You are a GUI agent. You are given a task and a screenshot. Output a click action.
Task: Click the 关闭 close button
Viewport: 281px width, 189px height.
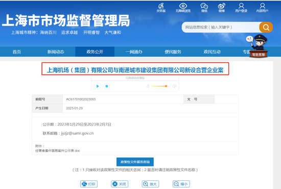pyautogui.click(x=120, y=184)
